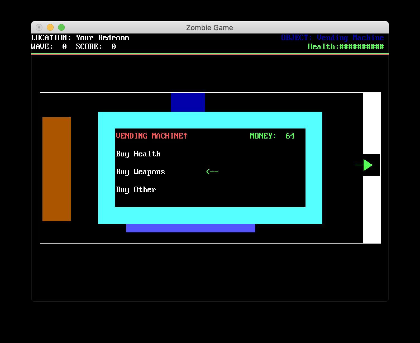Select the Buy Health option
The image size is (420, 343).
[x=138, y=154]
